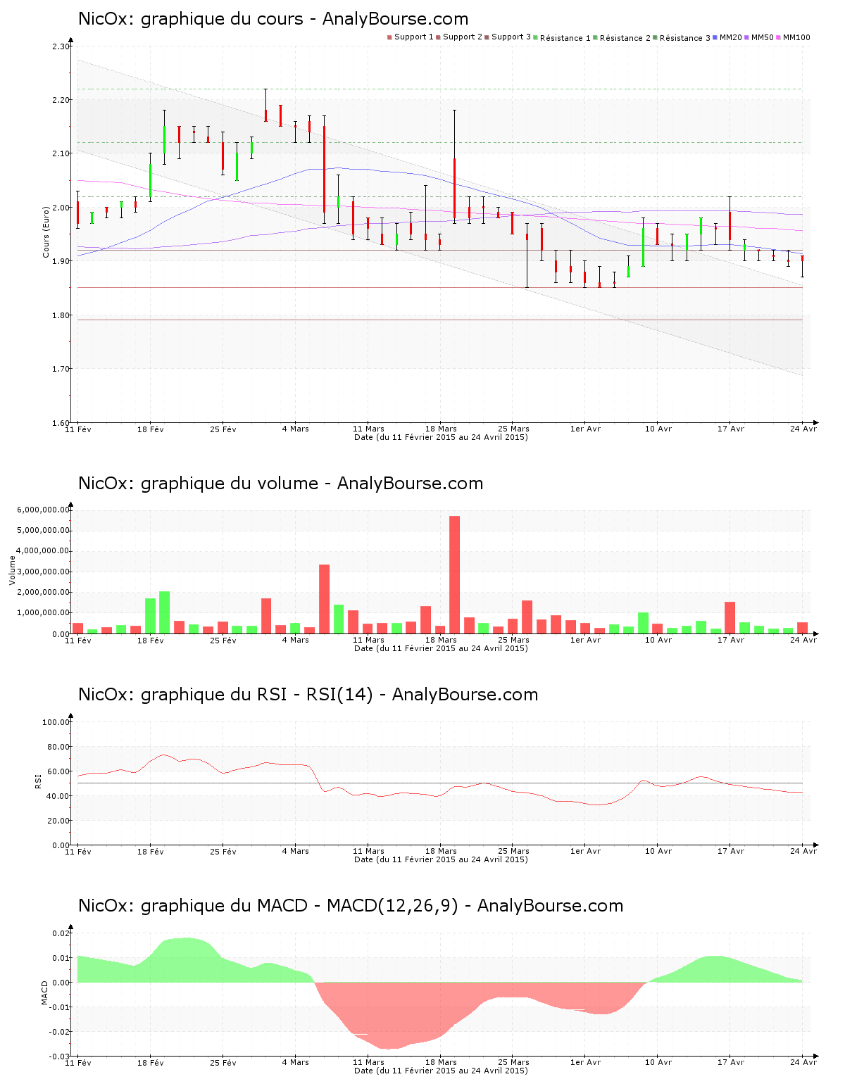This screenshot has width=845, height=1091.
Task: Click the 2.30 price axis value
Action: (61, 46)
